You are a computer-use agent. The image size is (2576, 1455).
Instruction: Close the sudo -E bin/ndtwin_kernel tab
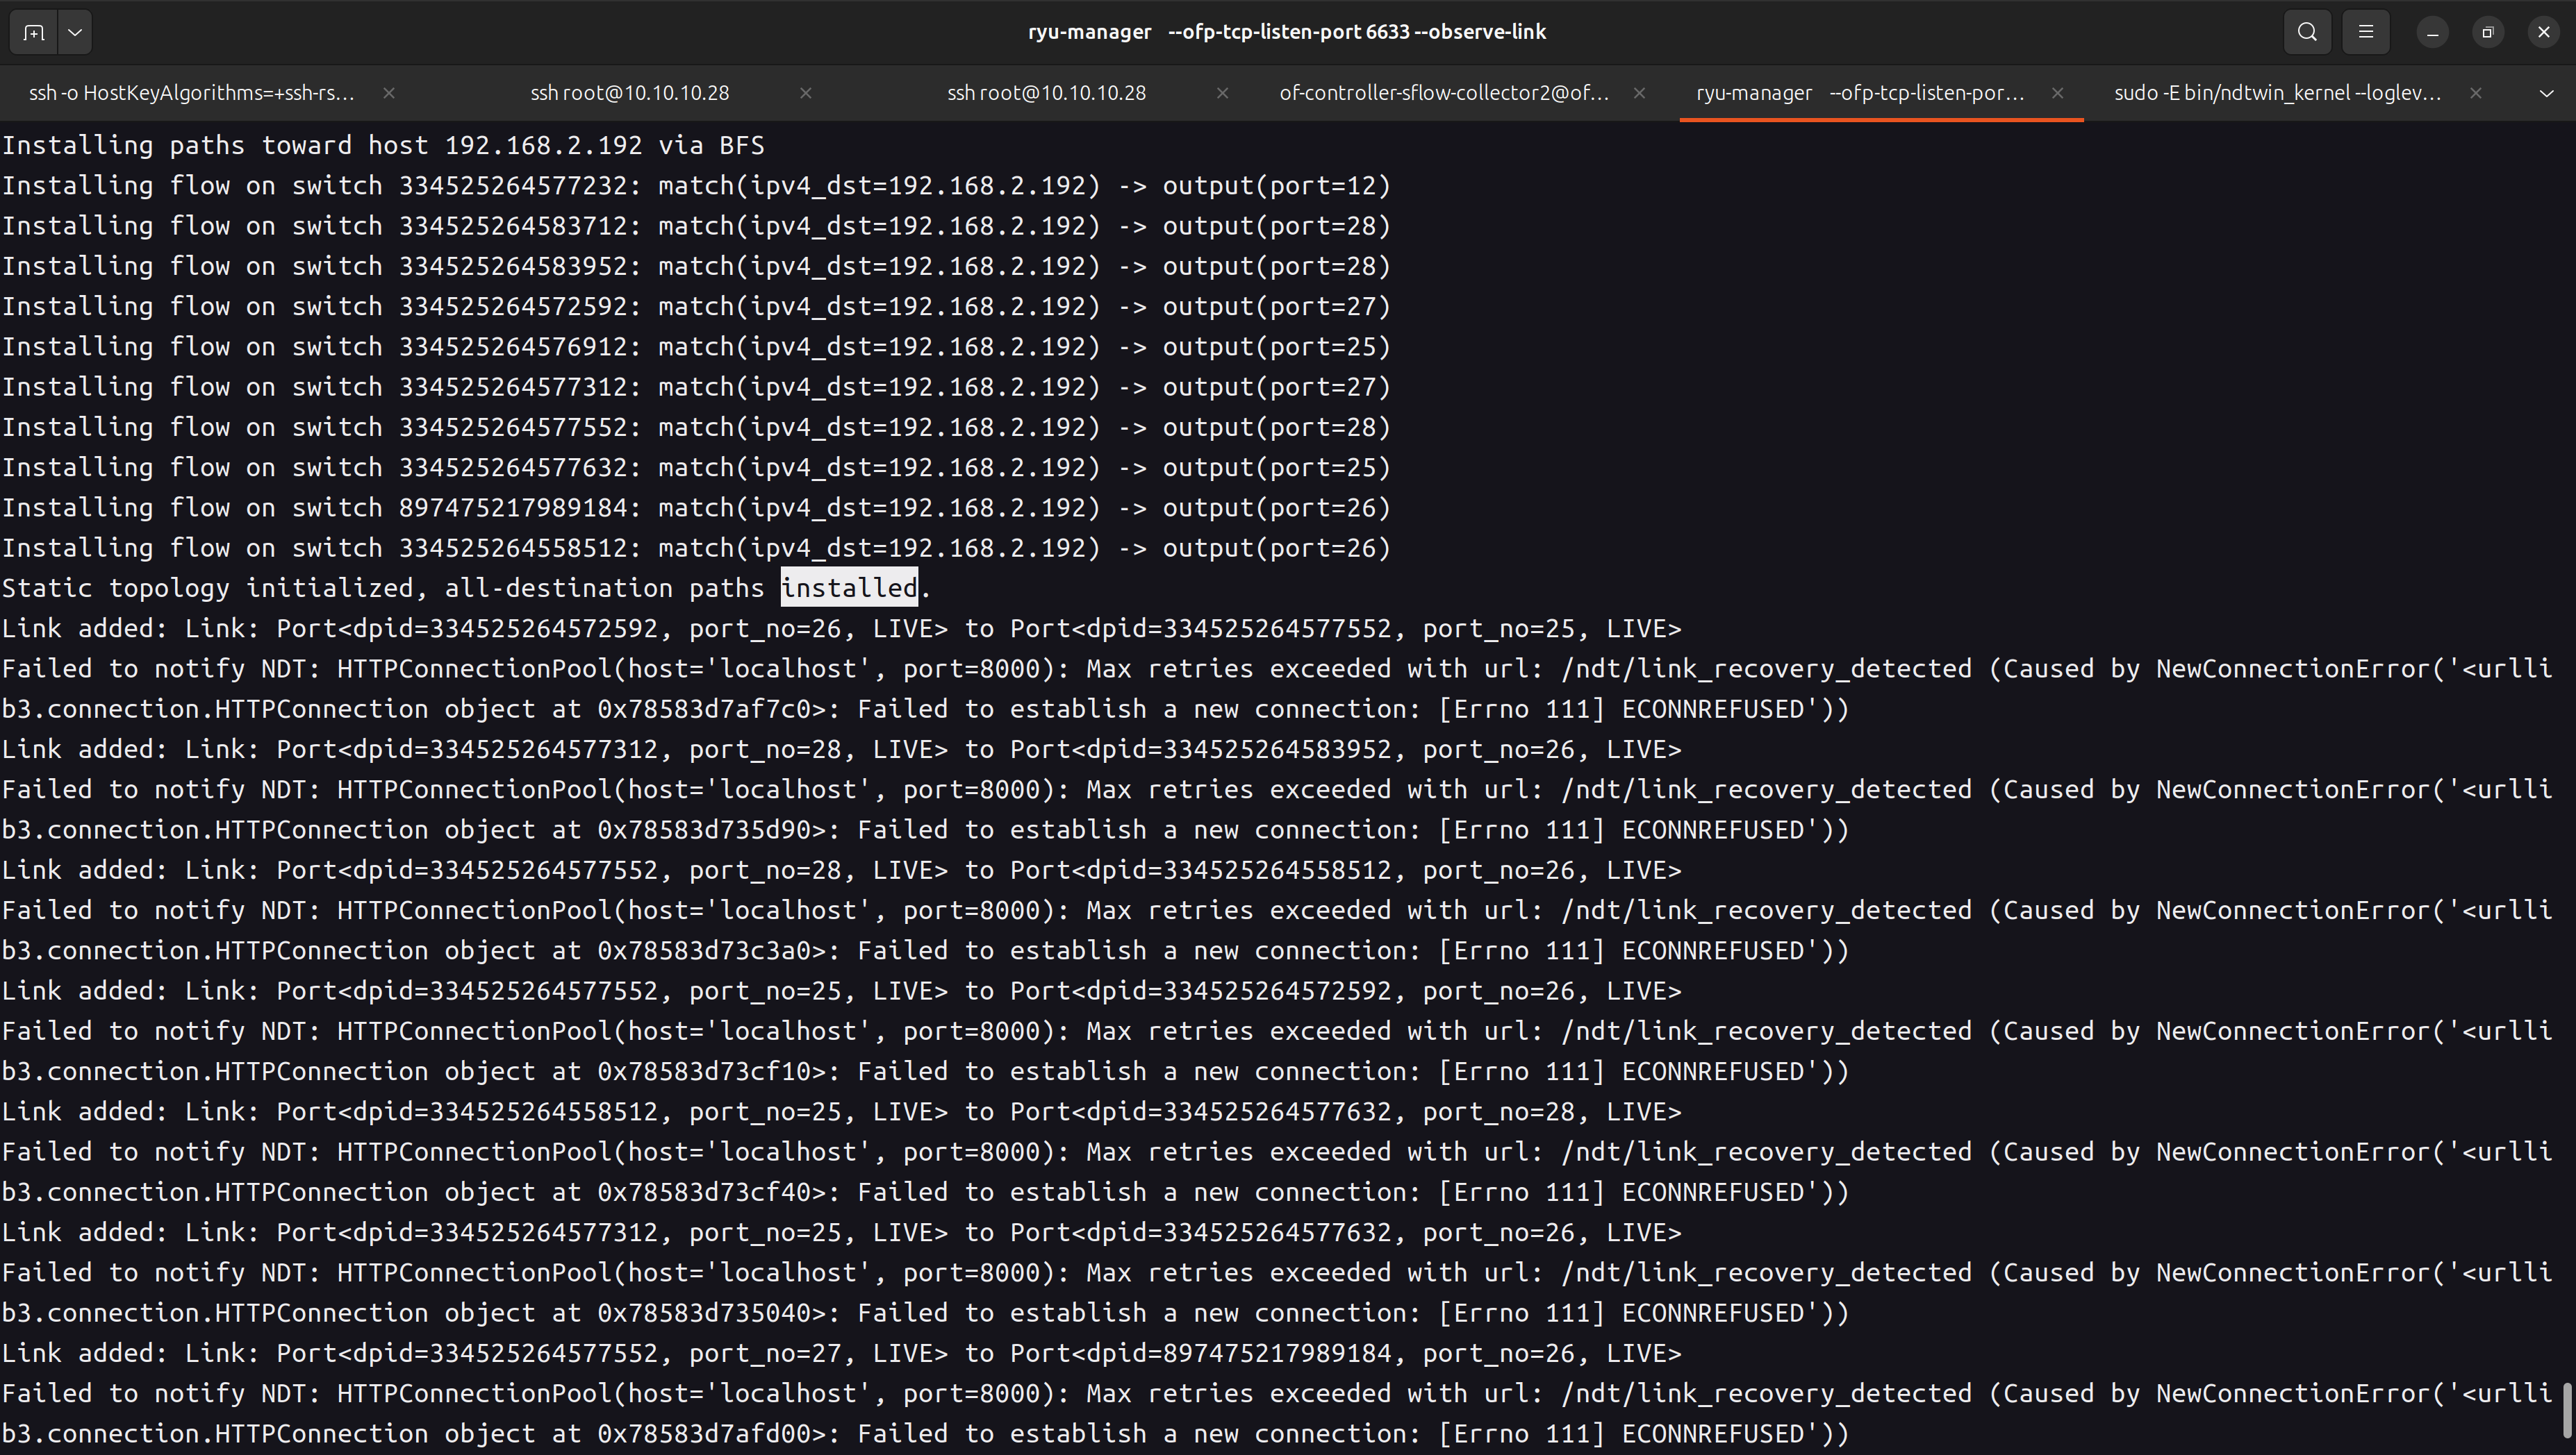click(x=2475, y=93)
